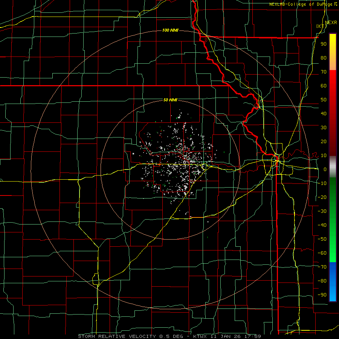Screen dimensions: 339x339
Task: Click the "-50" value on the velocity scale
Action: pyautogui.click(x=322, y=239)
